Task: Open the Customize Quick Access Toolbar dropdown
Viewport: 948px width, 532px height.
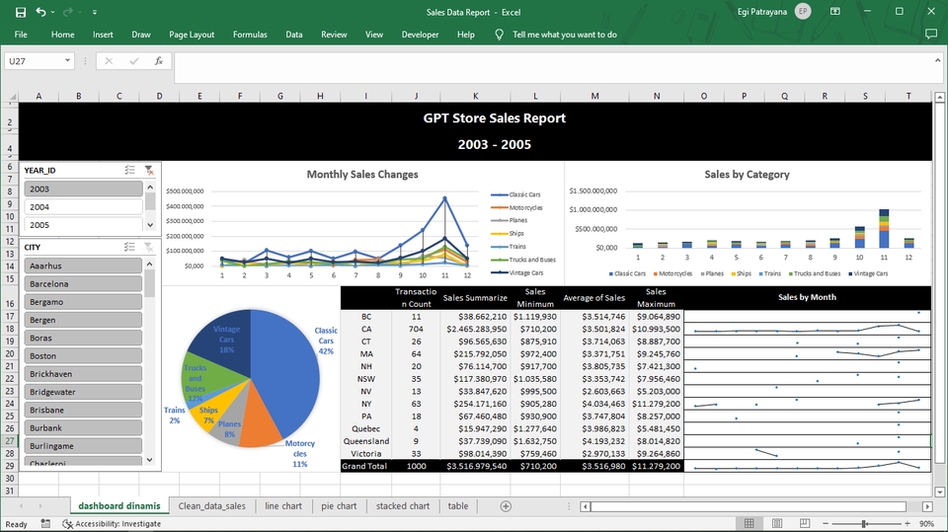Action: pyautogui.click(x=95, y=13)
